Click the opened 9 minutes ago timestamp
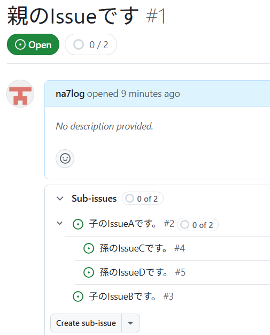 click(x=134, y=94)
